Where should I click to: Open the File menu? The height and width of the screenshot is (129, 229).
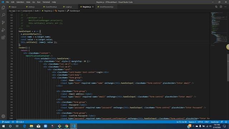7,2
